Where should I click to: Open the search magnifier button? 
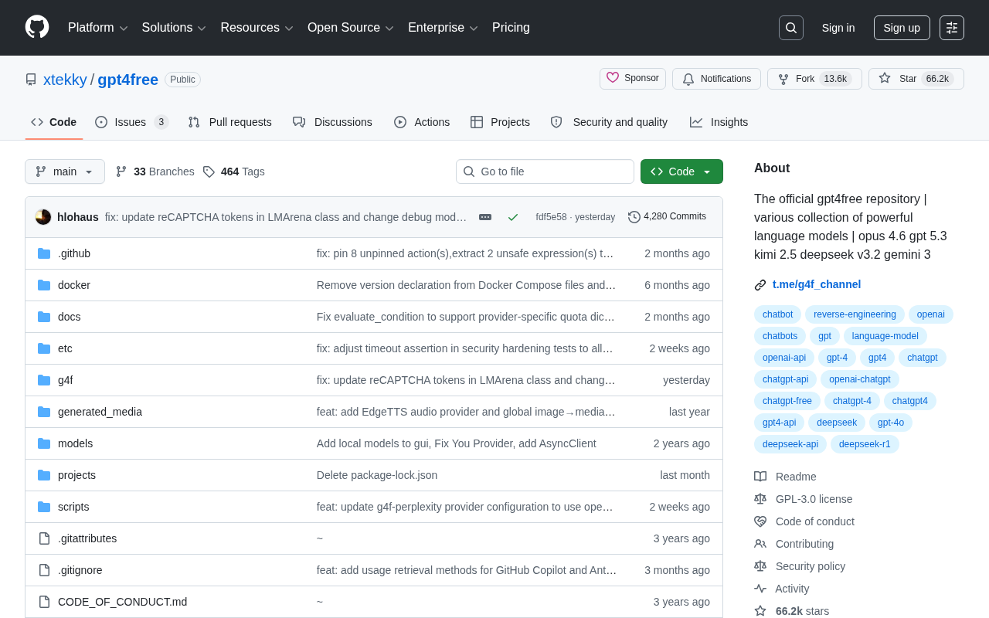click(791, 28)
